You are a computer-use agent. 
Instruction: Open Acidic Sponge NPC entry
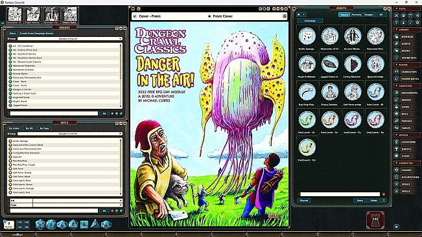(64, 141)
